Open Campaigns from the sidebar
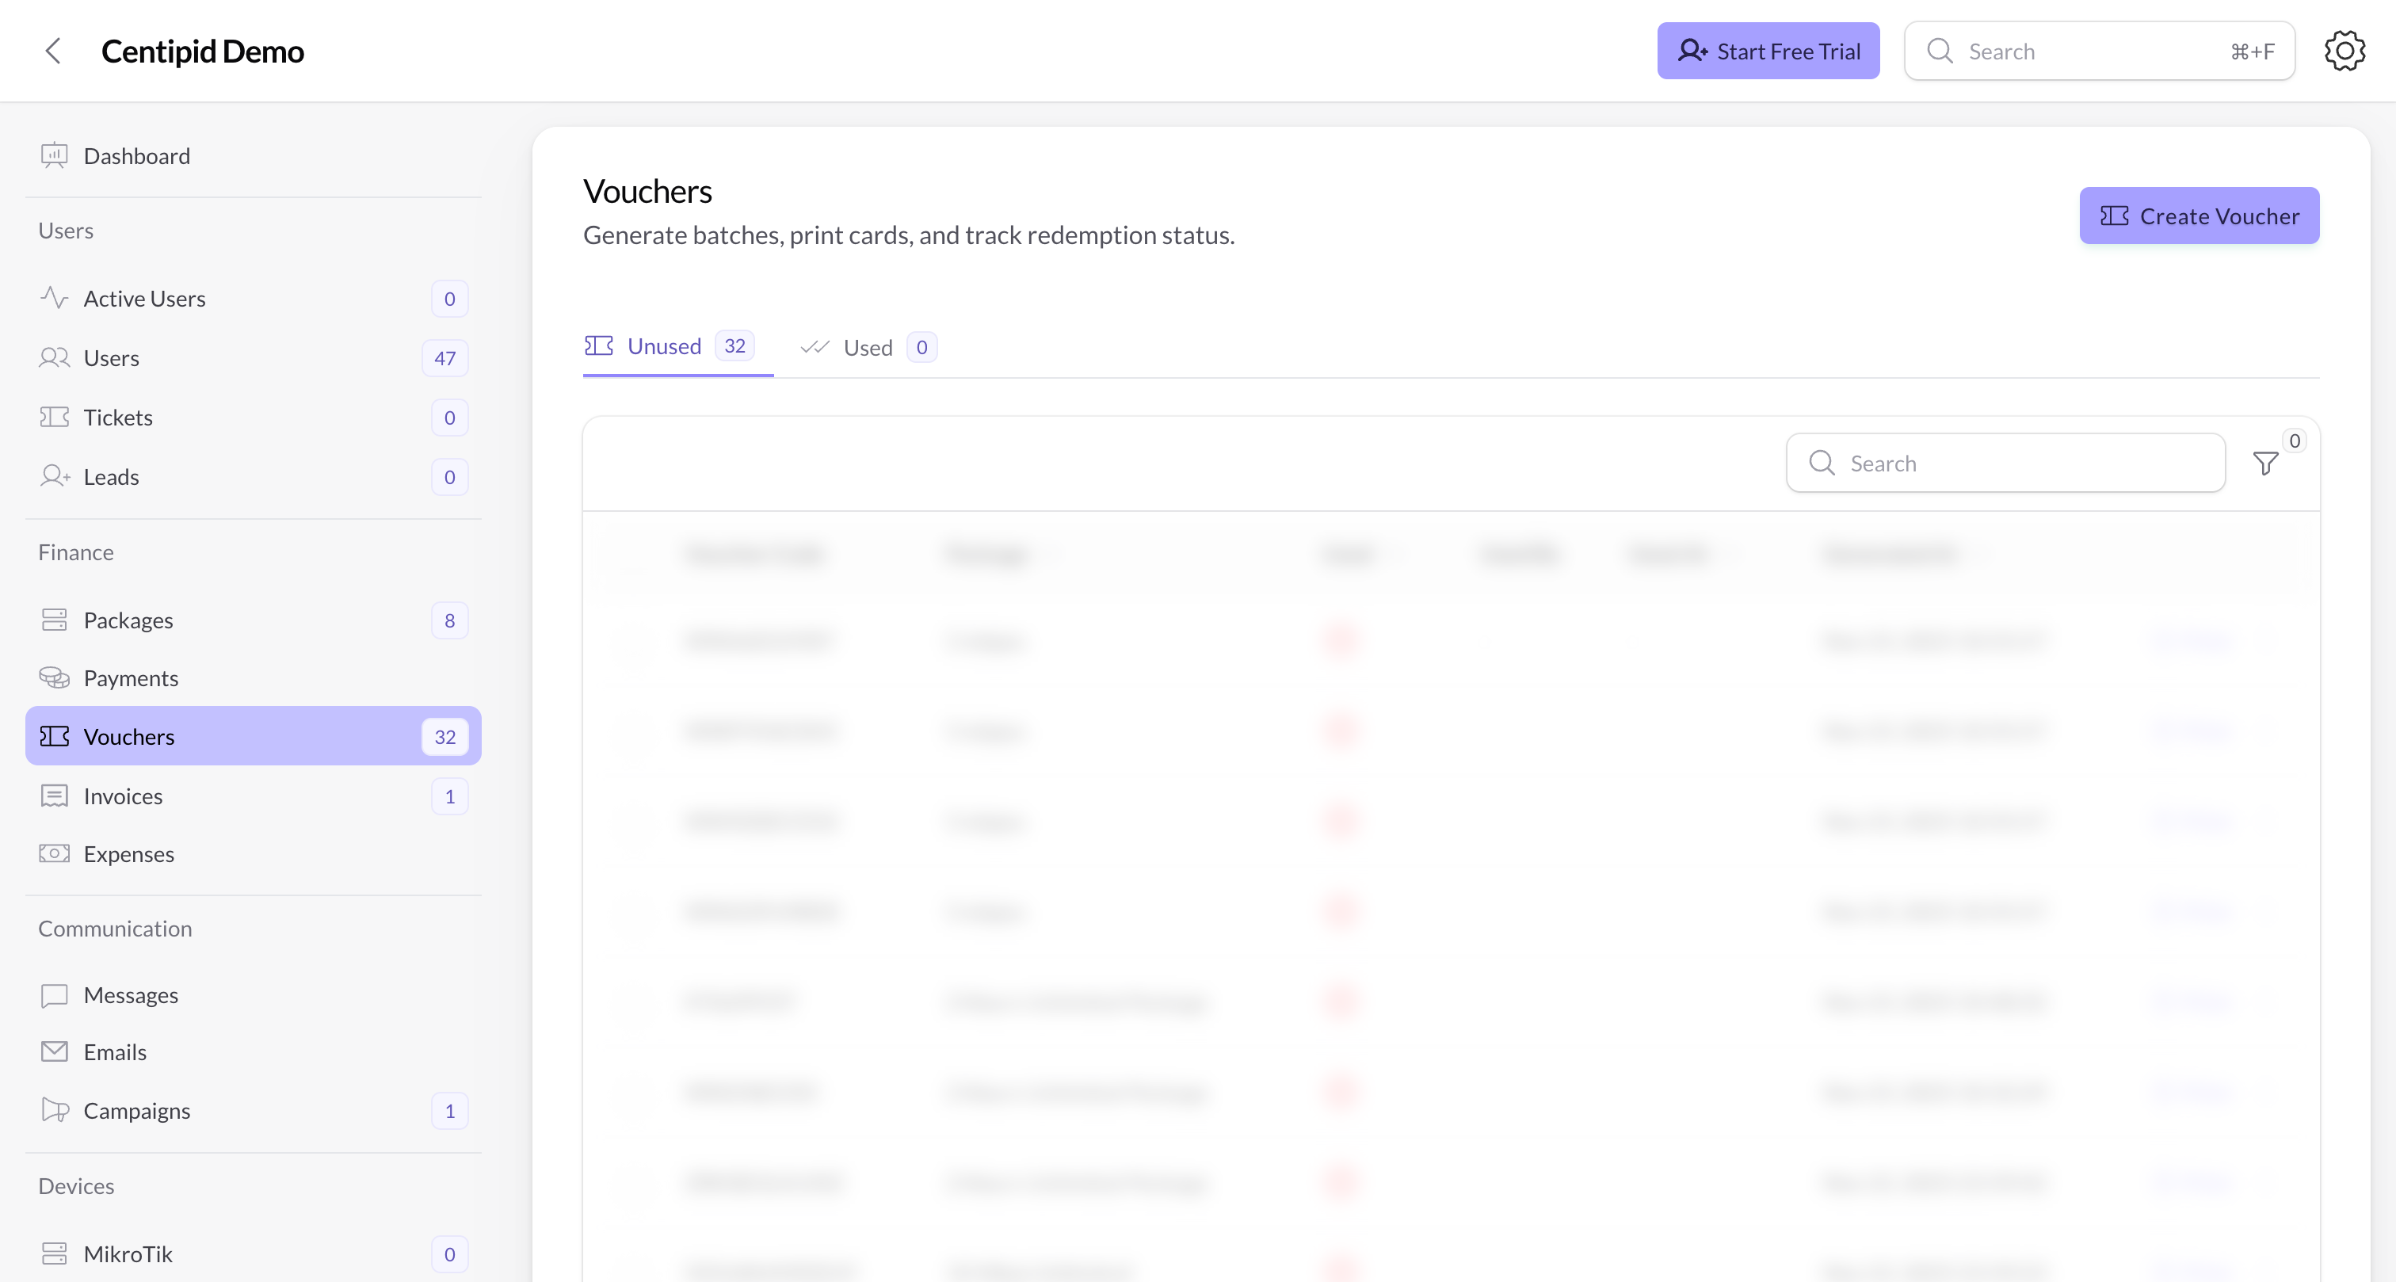2396x1282 pixels. 137,1110
